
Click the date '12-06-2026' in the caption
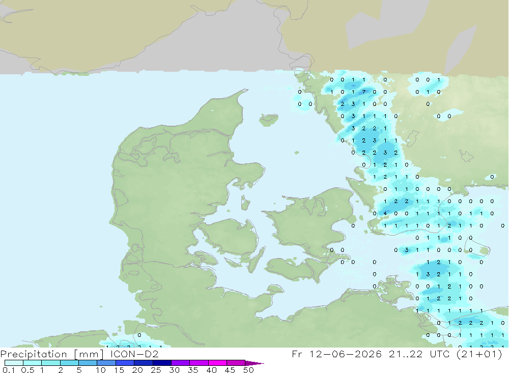346,354
